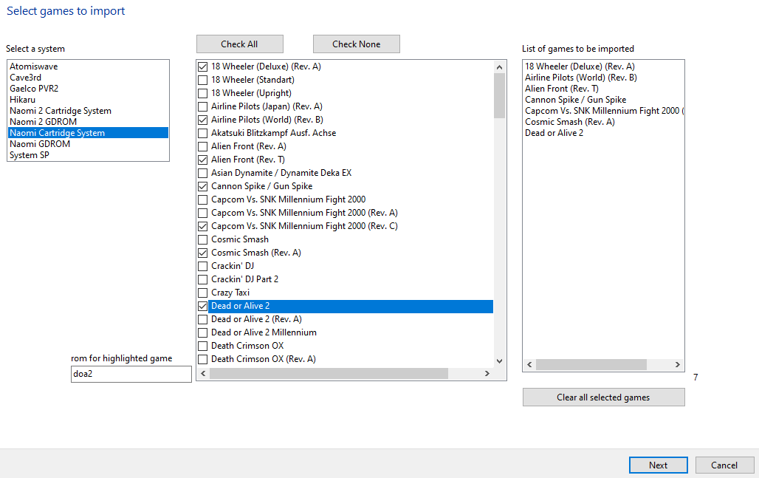This screenshot has width=759, height=478.
Task: Uncheck Cannon Spike / Gun Spike checkbox
Action: [203, 186]
